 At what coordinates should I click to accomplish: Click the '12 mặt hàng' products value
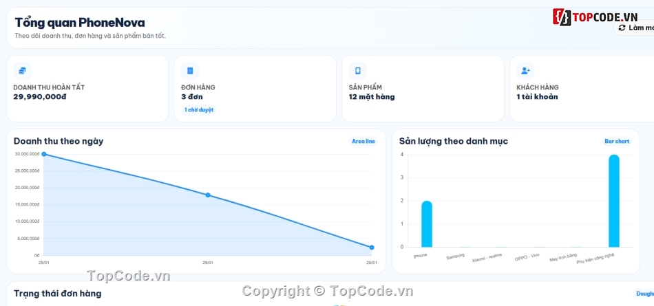[x=372, y=97]
